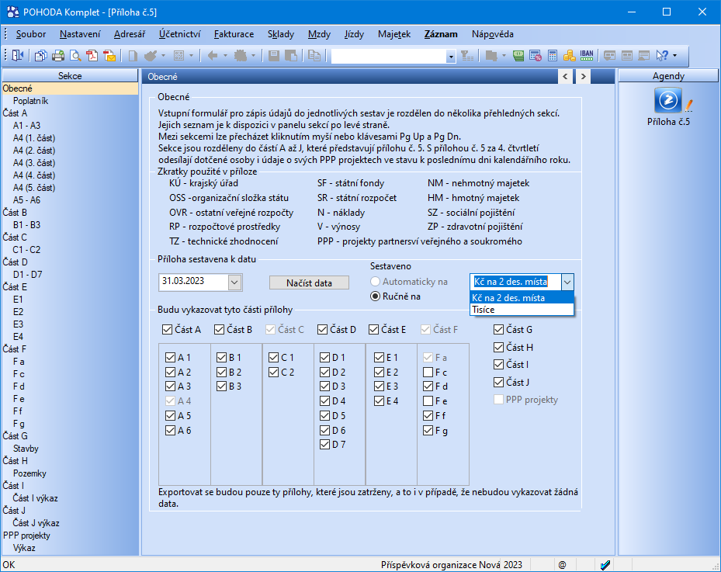
Task: Collapse the Kč na 2 des. místa dropdown
Action: pyautogui.click(x=567, y=283)
